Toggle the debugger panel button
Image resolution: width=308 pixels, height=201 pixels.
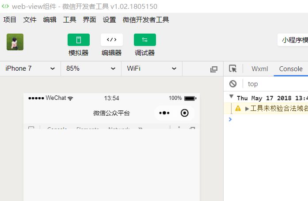coord(145,40)
